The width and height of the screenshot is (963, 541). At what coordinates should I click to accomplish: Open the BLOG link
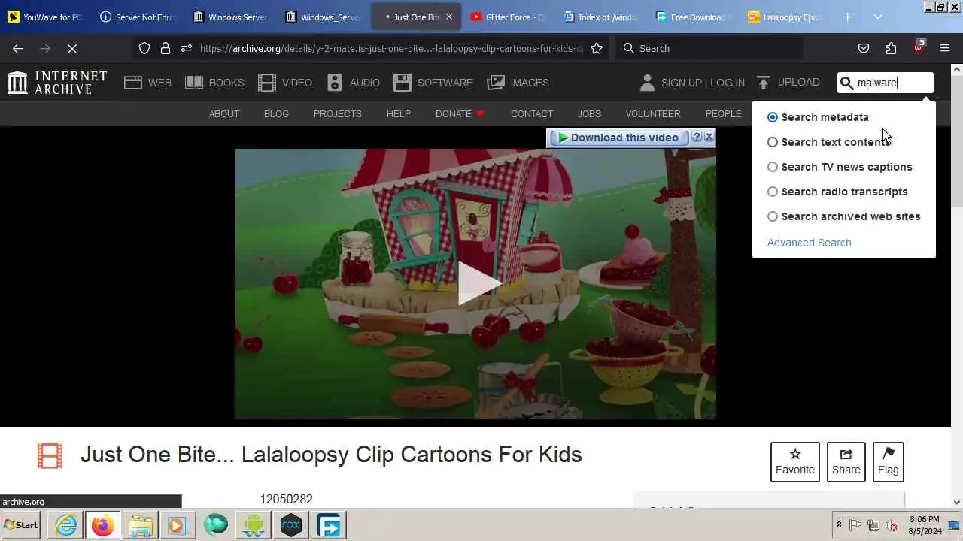(x=276, y=114)
